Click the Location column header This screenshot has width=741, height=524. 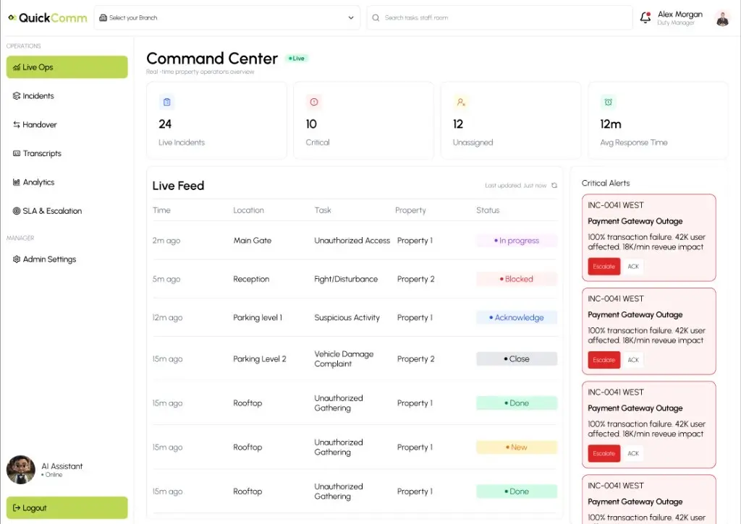coord(249,210)
